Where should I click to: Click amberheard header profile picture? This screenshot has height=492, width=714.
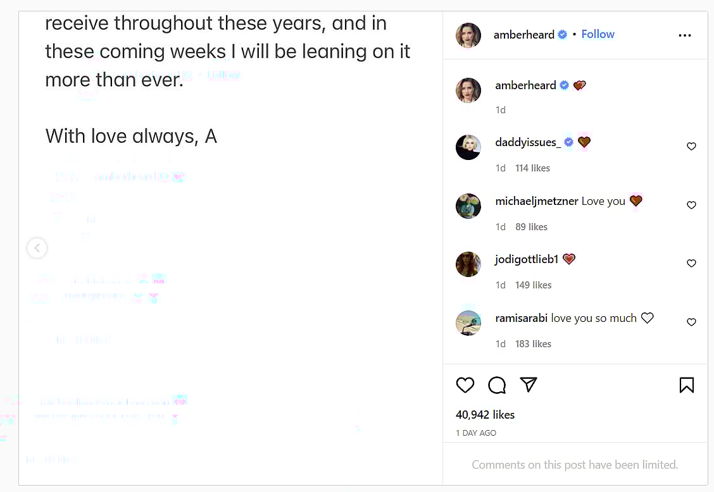pyautogui.click(x=468, y=35)
